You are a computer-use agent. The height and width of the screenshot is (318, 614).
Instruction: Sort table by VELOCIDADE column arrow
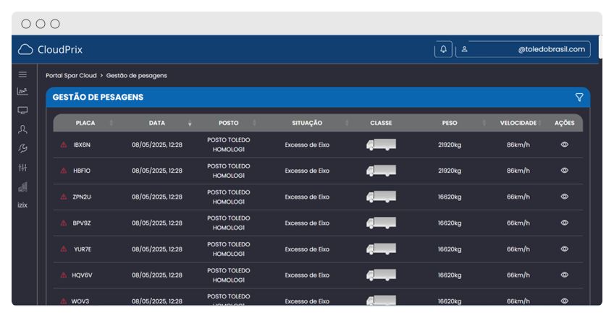coord(540,124)
